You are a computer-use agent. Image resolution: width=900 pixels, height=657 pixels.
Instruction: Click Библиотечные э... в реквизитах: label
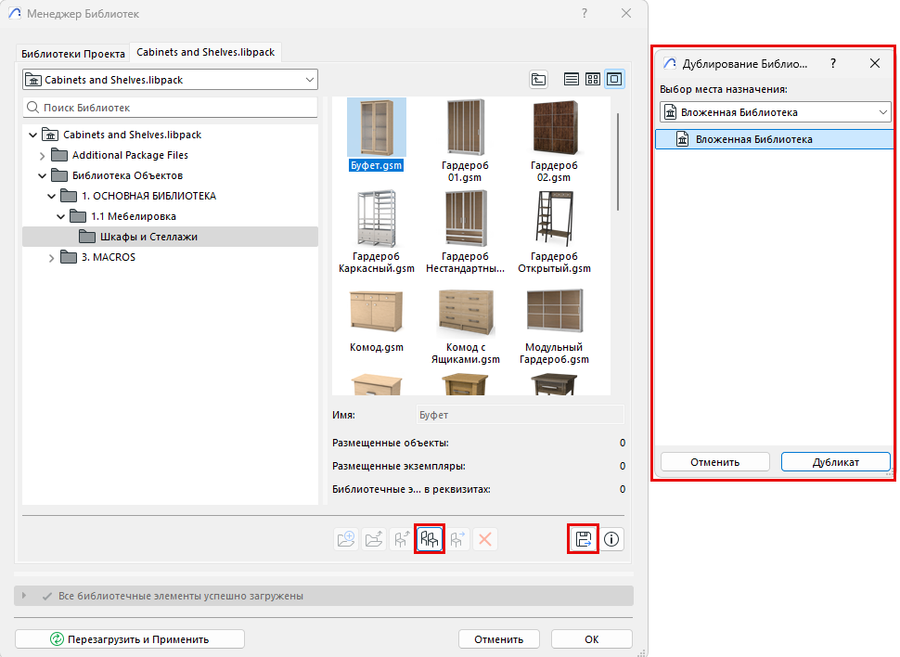point(411,489)
